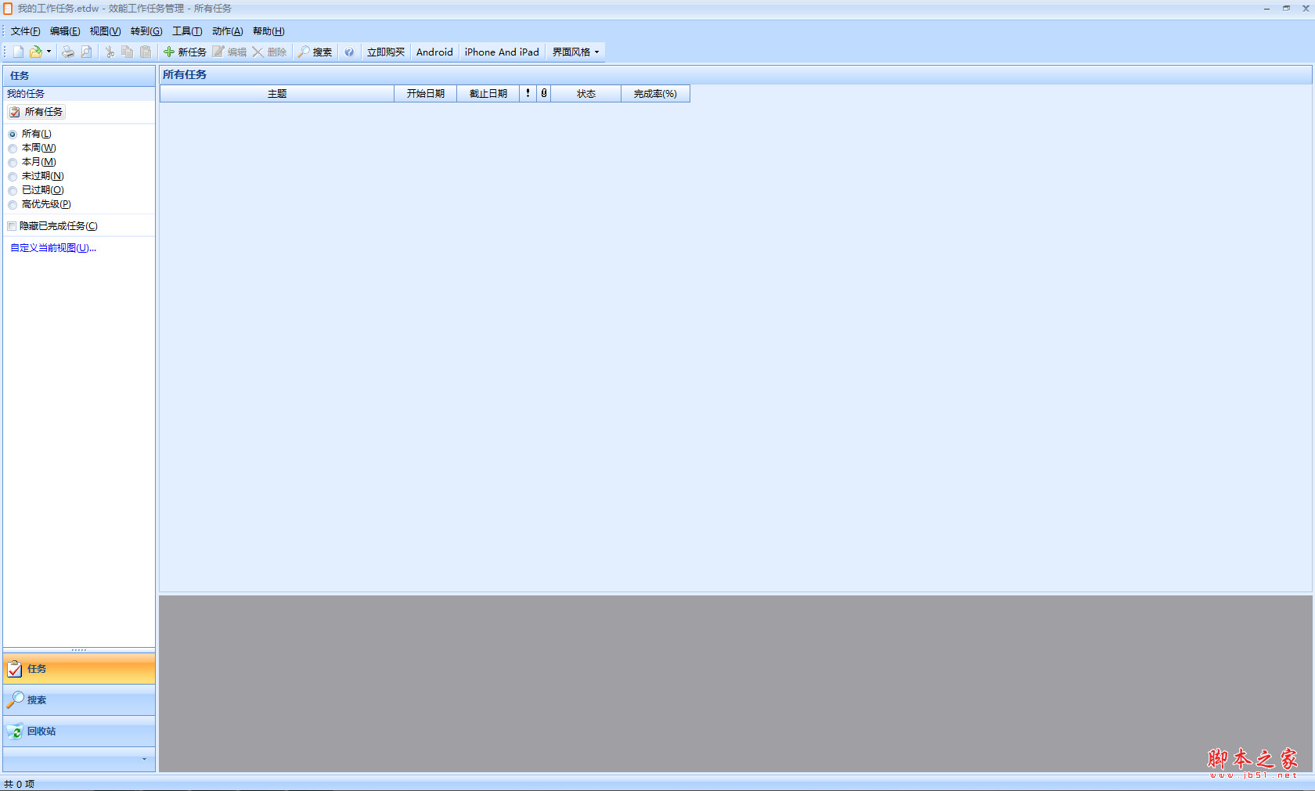Screen dimensions: 1315x791
Task: Sort by the 完成率(%) column header
Action: (655, 94)
